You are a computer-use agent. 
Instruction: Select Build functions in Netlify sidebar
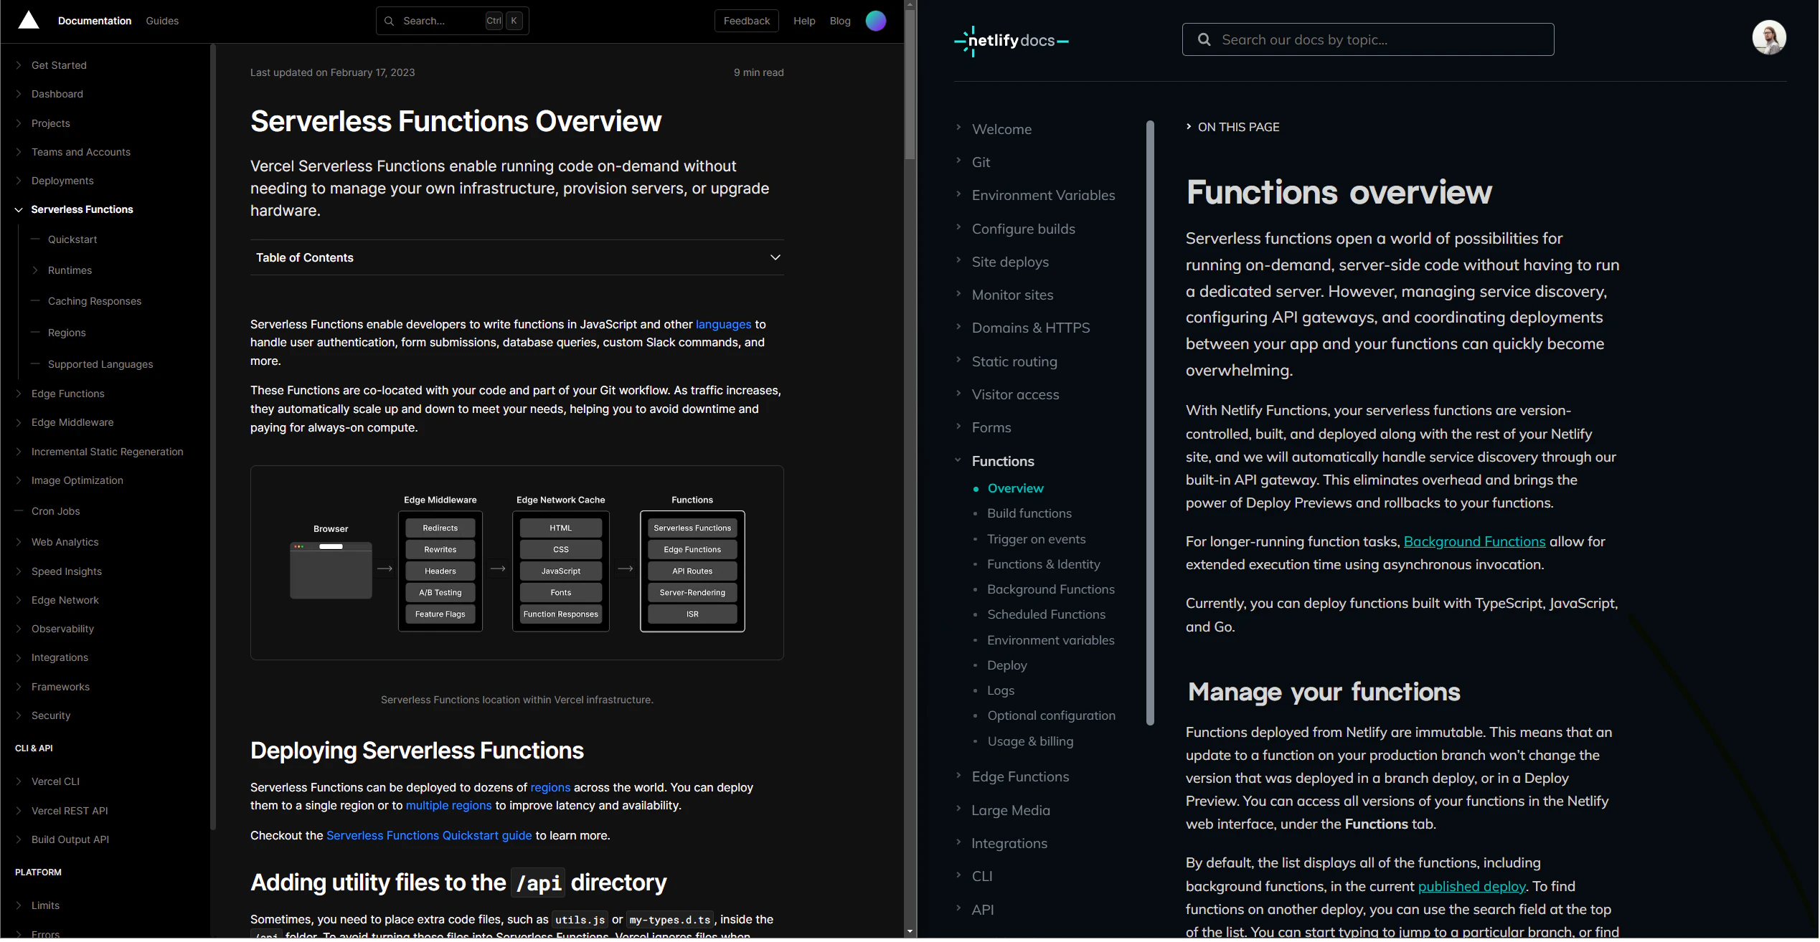tap(1029, 513)
